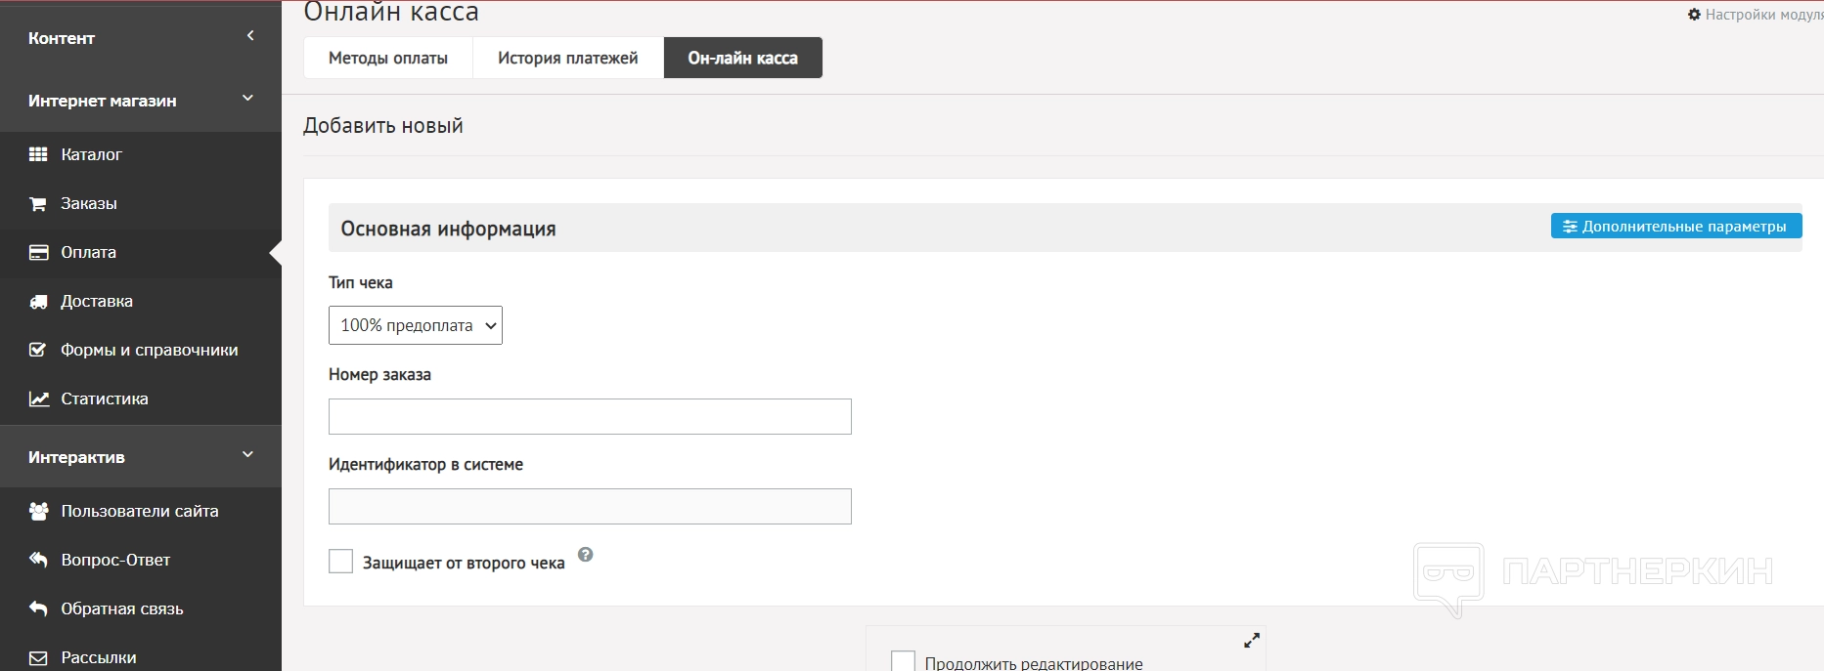
Task: Open the Тип чека dropdown
Action: [x=415, y=325]
